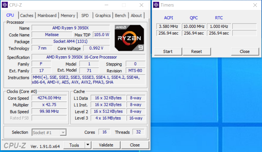Click the Close button in Timers window
Image resolution: width=262 pixels, height=152 pixels.
[x=245, y=51]
